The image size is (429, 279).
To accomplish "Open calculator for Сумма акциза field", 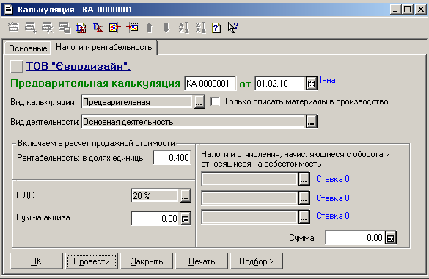I will pos(186,219).
